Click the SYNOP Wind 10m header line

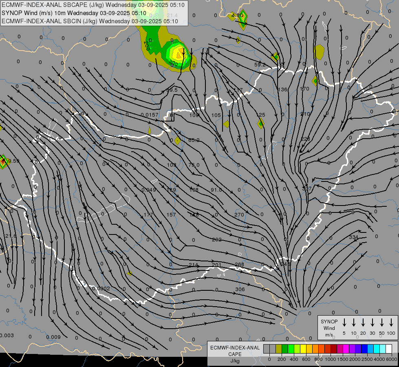(x=74, y=13)
